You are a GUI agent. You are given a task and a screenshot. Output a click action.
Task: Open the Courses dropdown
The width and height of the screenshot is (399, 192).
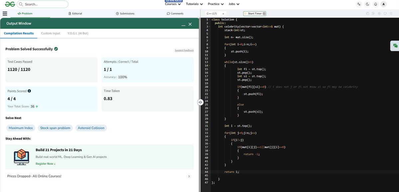point(173,4)
